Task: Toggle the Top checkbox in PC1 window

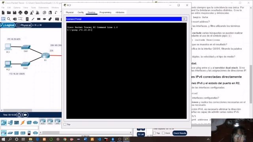Action: click(x=65, y=124)
